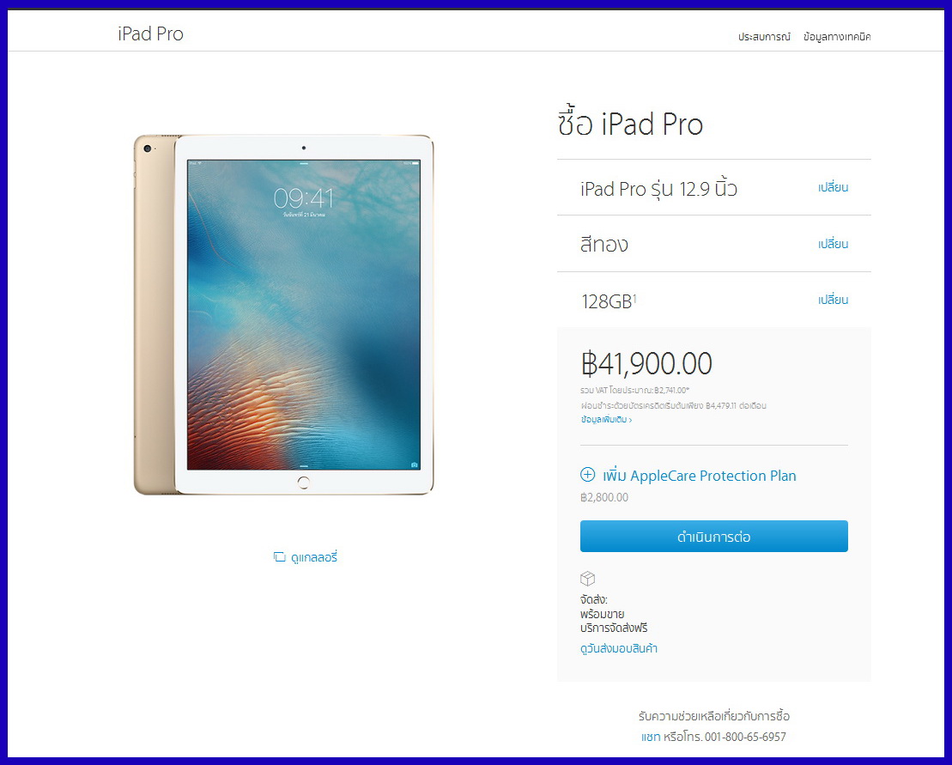Click the plus circle icon for AppleCare
This screenshot has width=952, height=765.
588,474
